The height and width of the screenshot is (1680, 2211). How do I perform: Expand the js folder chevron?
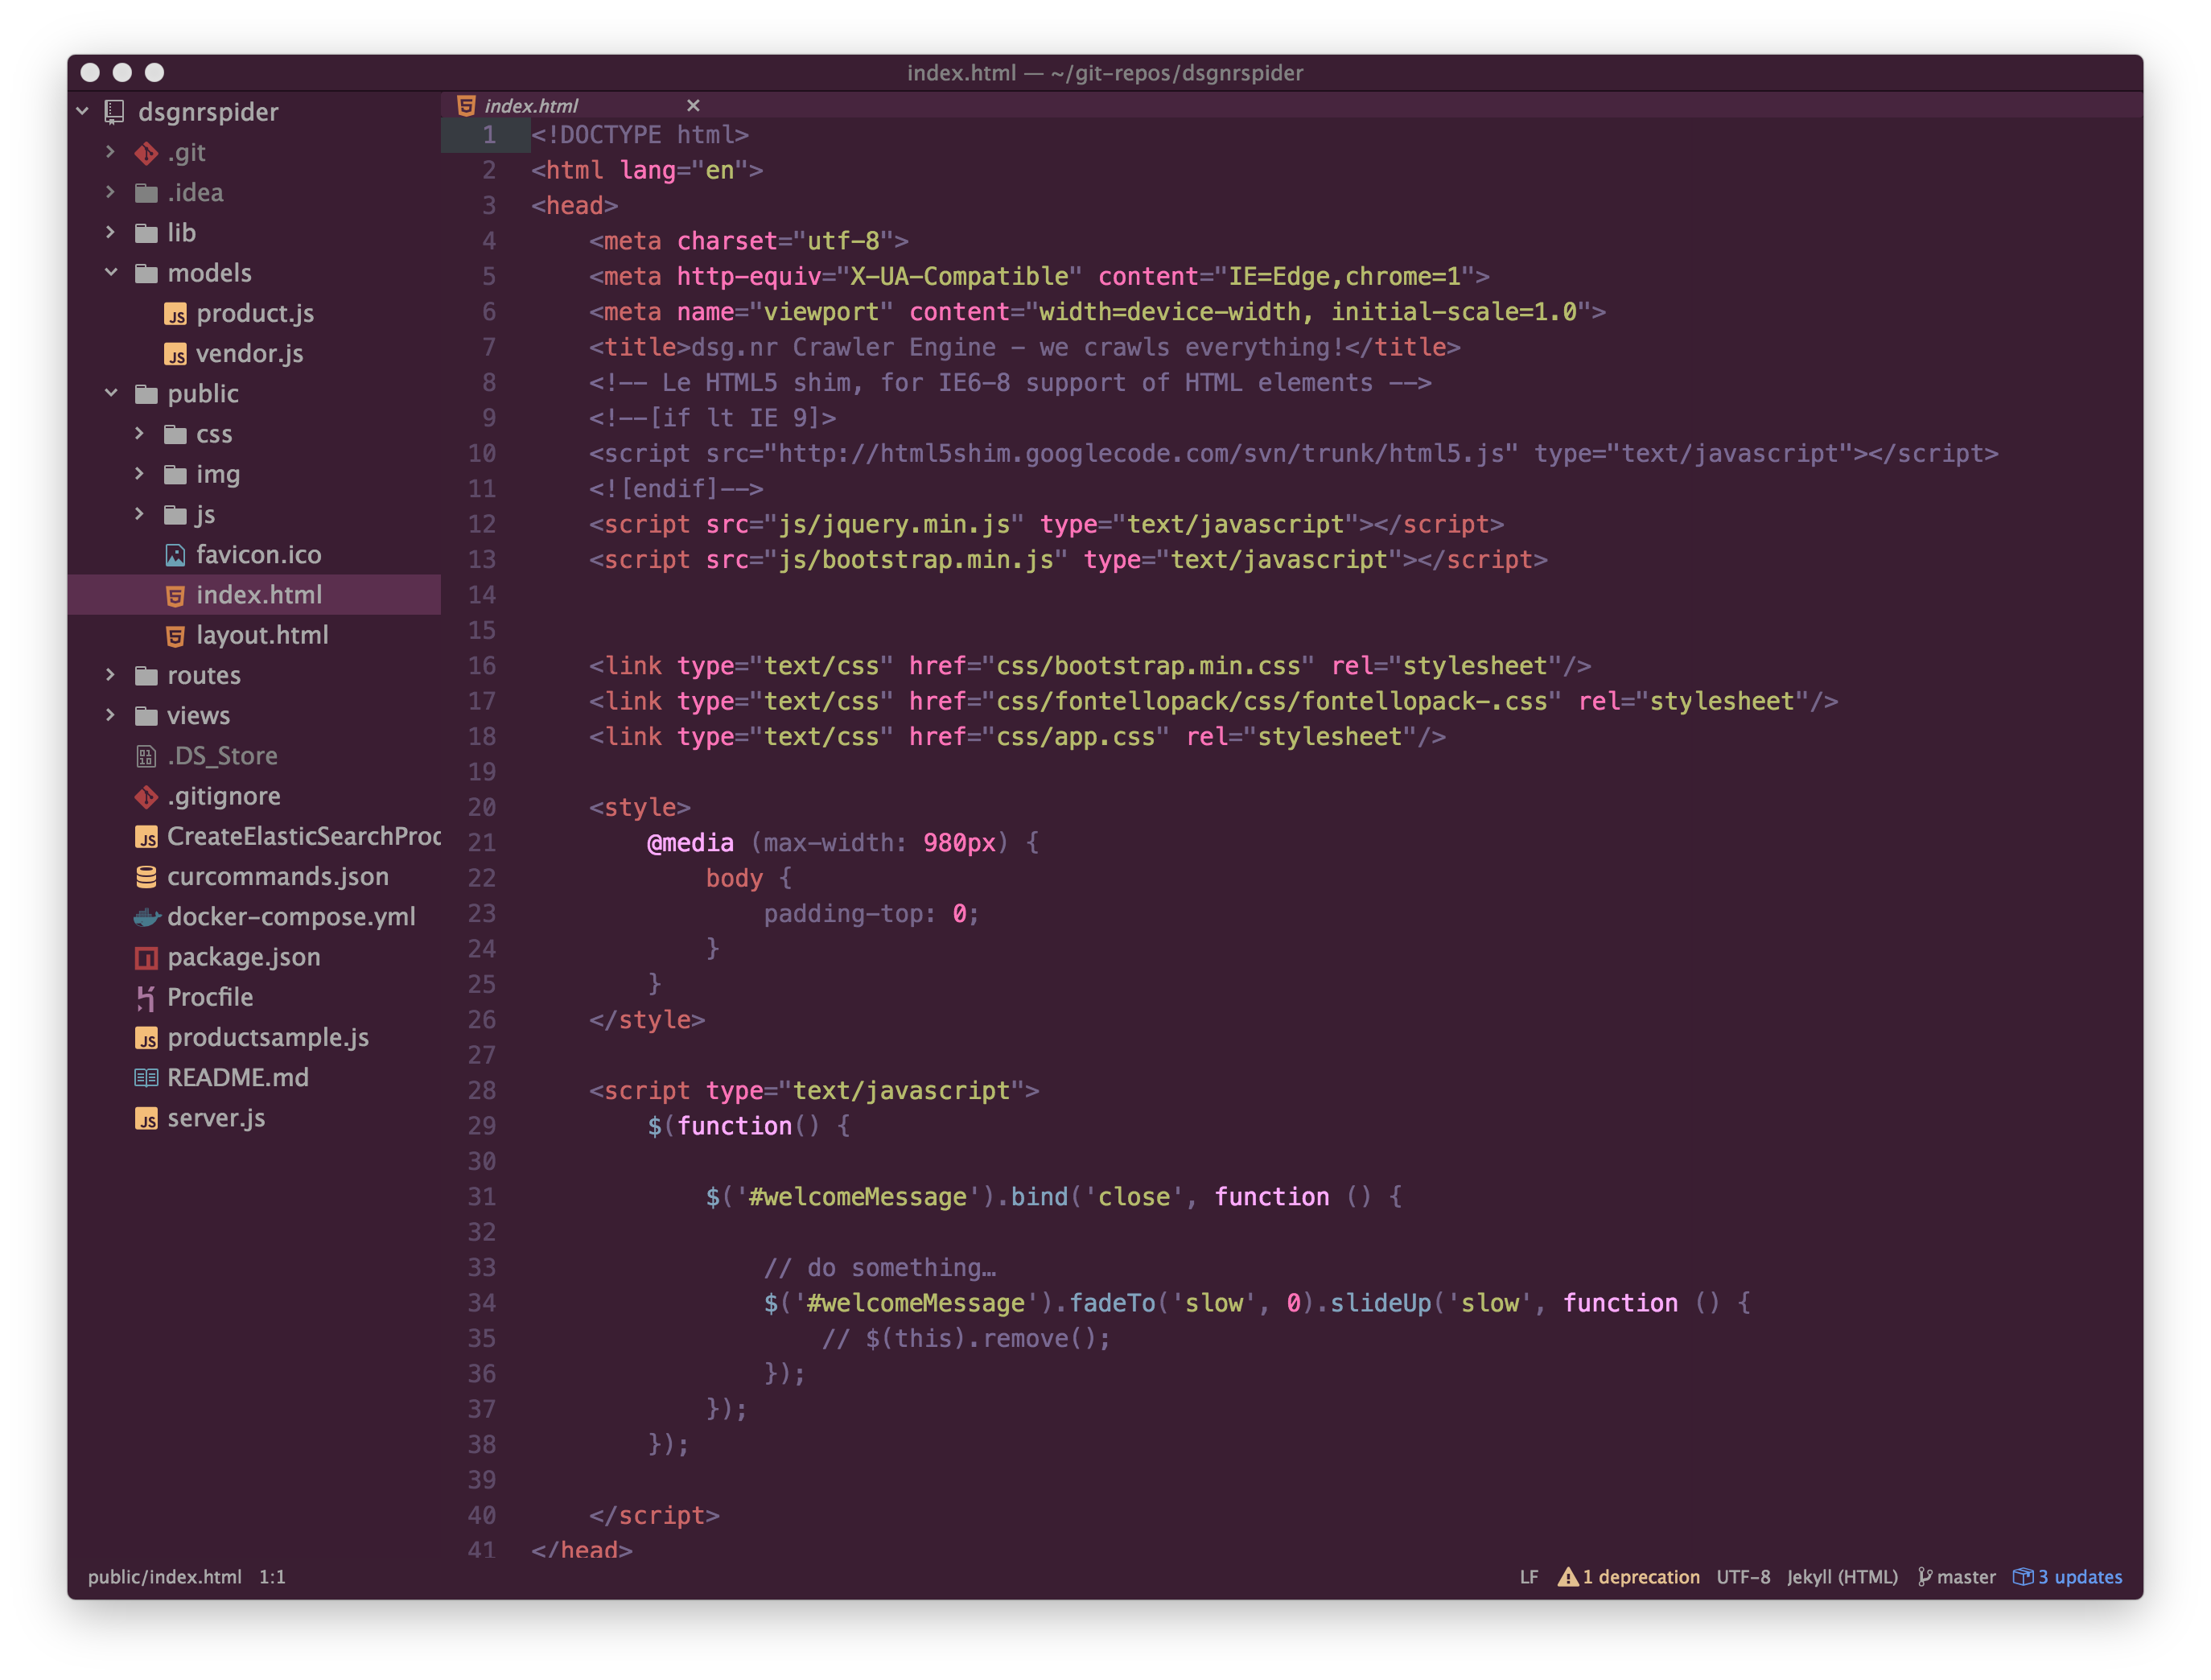click(x=140, y=514)
